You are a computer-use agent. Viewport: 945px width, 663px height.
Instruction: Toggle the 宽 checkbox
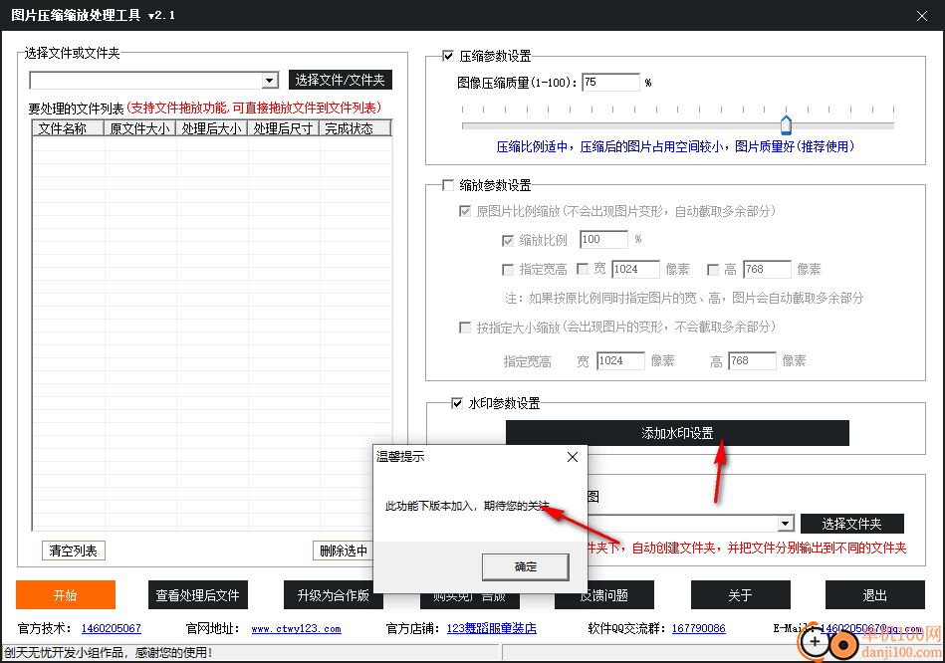pos(583,269)
